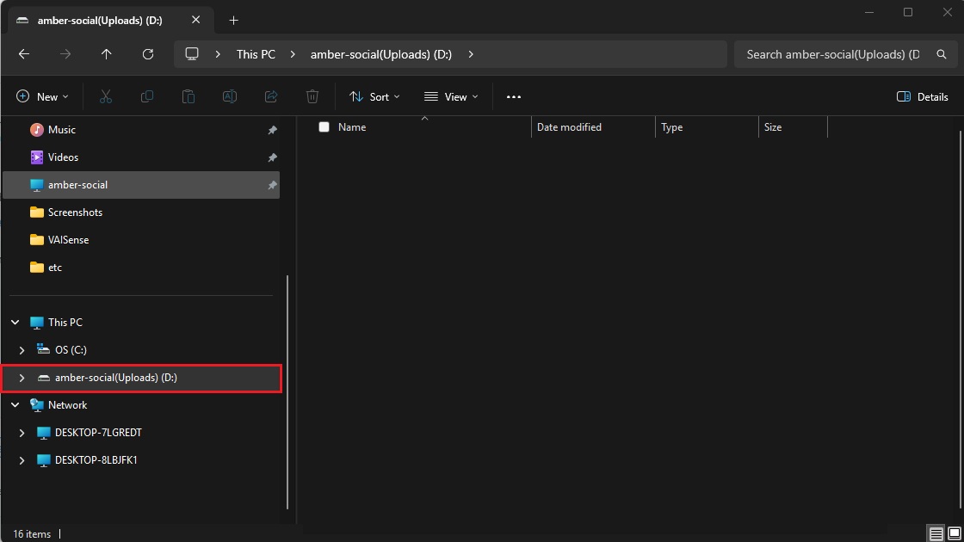Click the 16 items status text

coord(32,534)
